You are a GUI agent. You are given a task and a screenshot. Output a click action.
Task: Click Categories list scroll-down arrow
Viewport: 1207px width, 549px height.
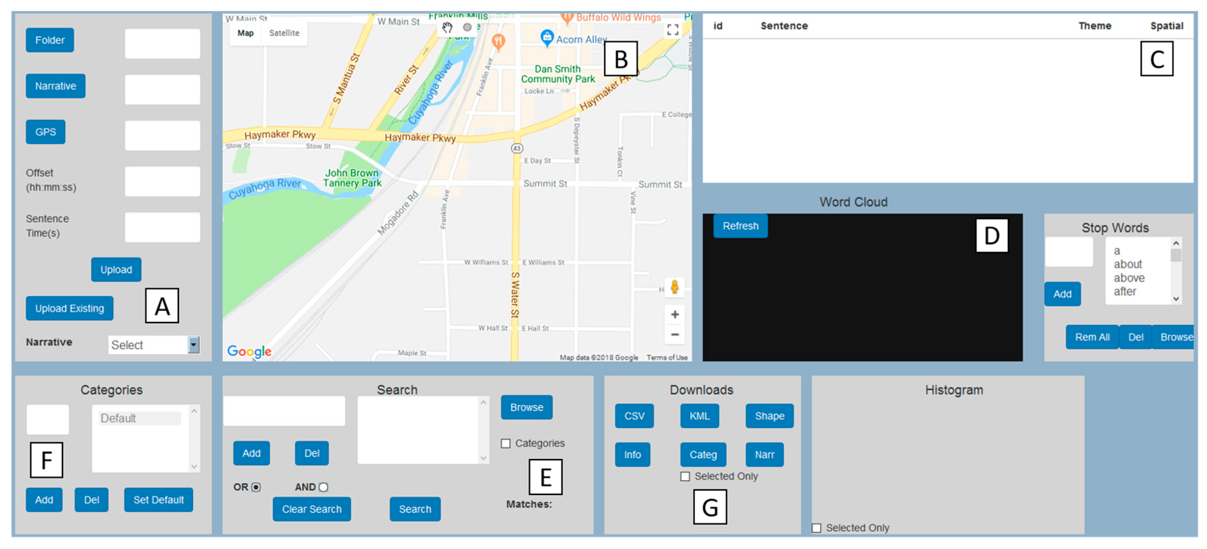[x=194, y=467]
